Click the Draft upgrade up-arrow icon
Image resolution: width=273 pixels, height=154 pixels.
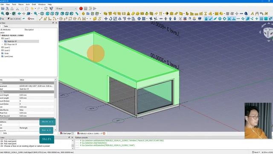[170, 18]
